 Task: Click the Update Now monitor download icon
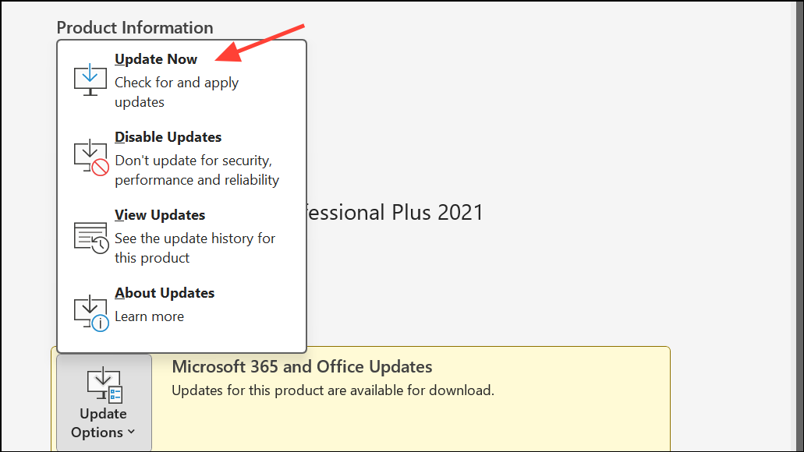90,79
